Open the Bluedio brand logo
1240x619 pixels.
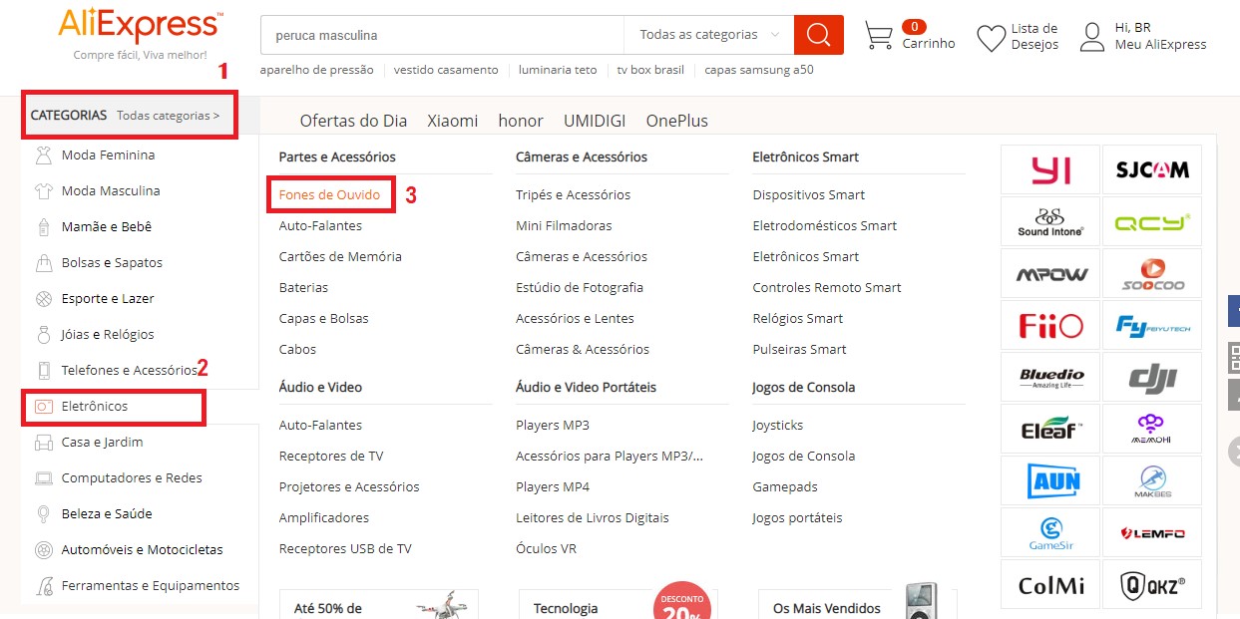click(1050, 377)
